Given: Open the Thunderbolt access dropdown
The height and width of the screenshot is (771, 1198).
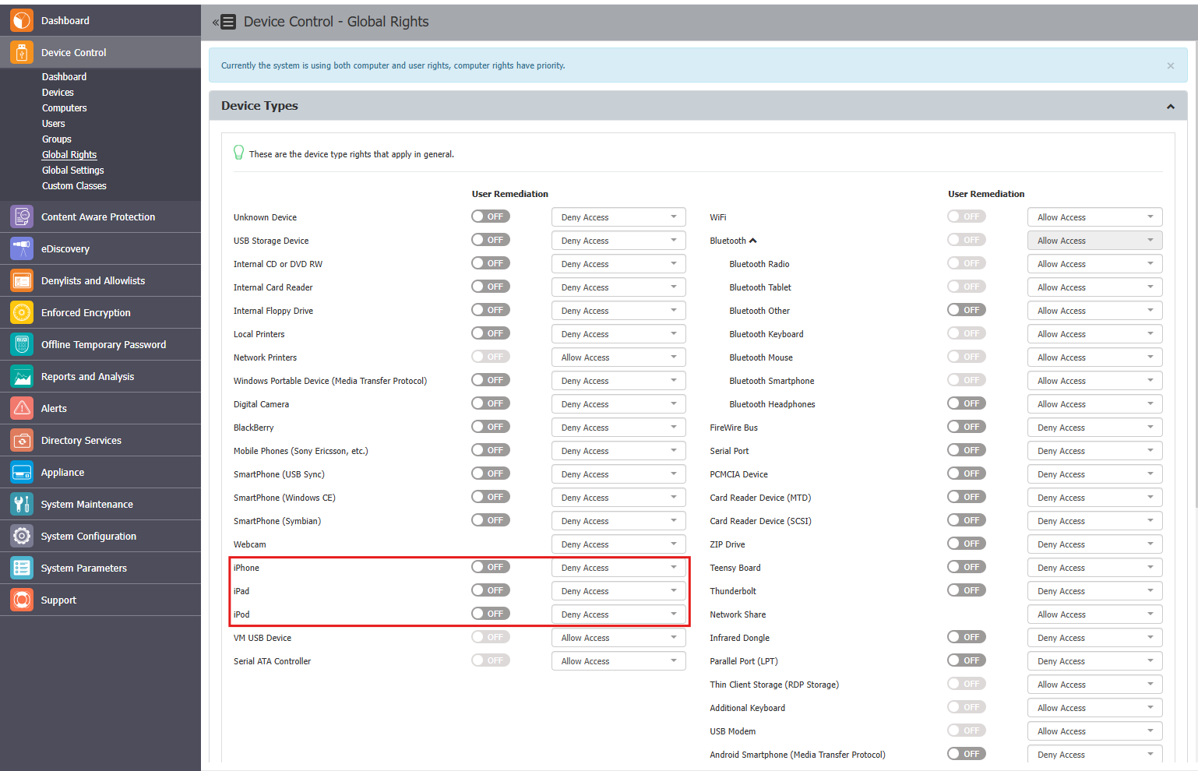Looking at the screenshot, I should coord(1094,591).
